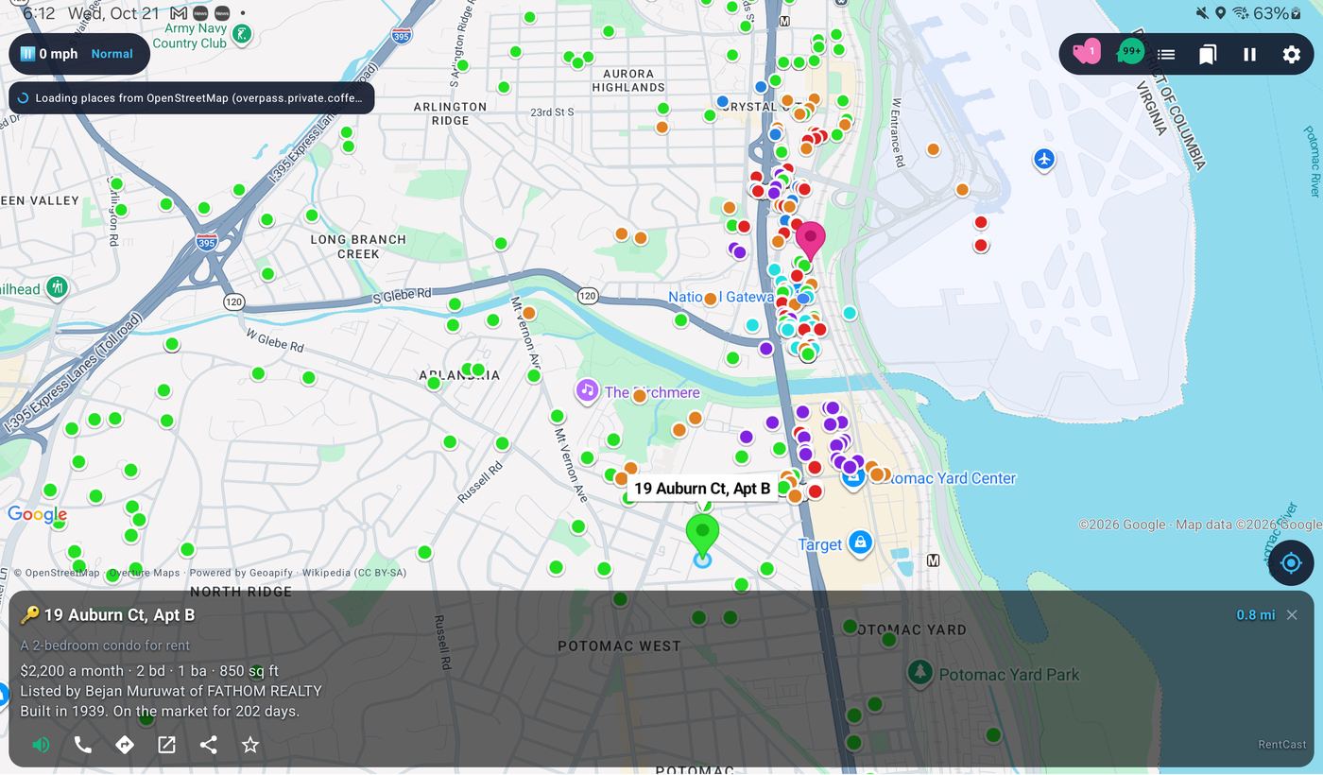Open the Potomac Yard Center shopping marker

853,477
